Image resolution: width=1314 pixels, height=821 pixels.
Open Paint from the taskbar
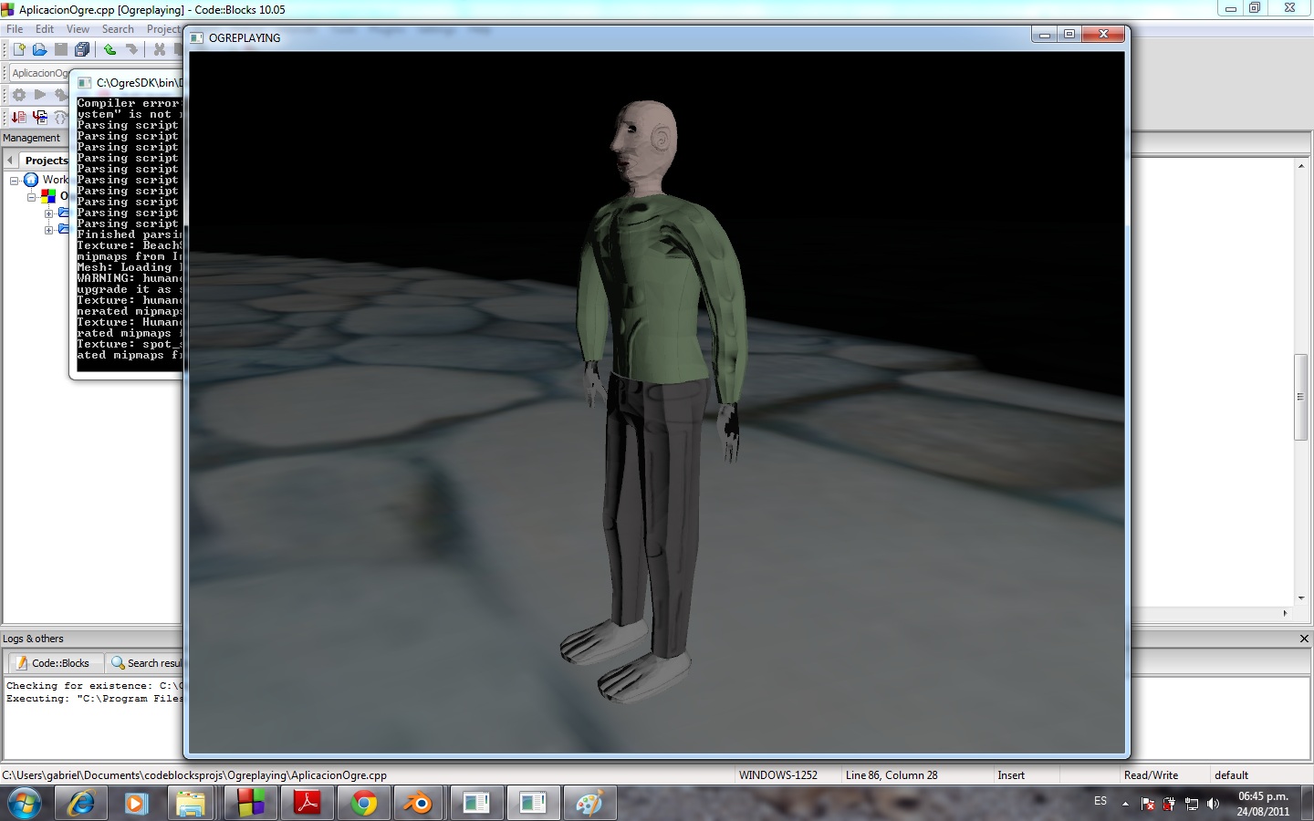589,804
